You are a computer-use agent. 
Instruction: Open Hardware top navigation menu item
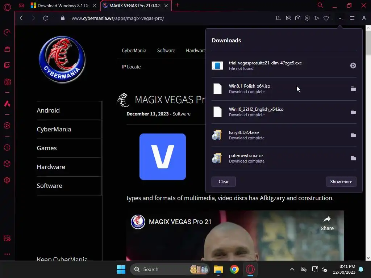click(x=196, y=50)
